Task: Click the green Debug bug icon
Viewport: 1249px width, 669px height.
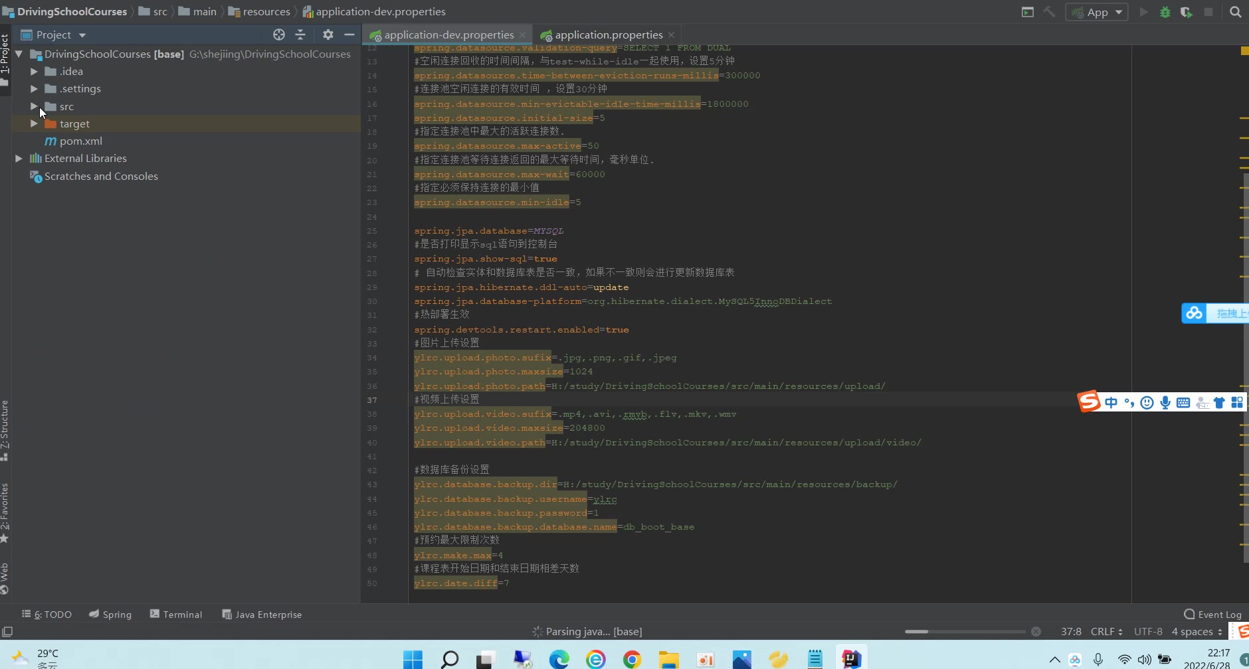Action: tap(1165, 12)
